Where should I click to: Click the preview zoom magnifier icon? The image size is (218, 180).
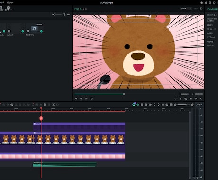coord(186,99)
